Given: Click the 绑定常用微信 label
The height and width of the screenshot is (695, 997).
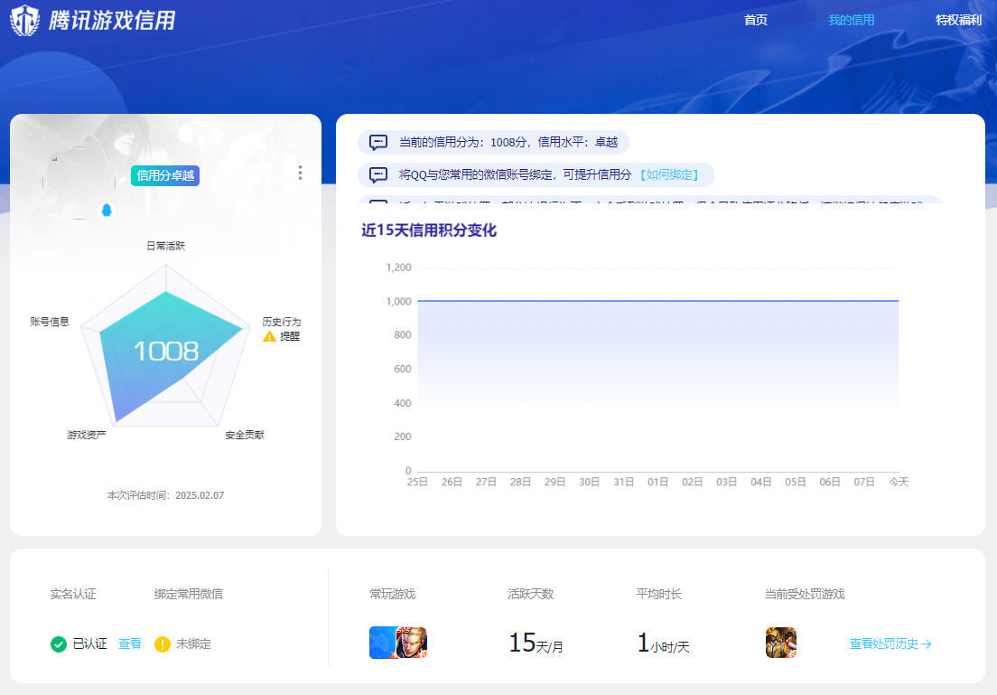Looking at the screenshot, I should point(188,594).
